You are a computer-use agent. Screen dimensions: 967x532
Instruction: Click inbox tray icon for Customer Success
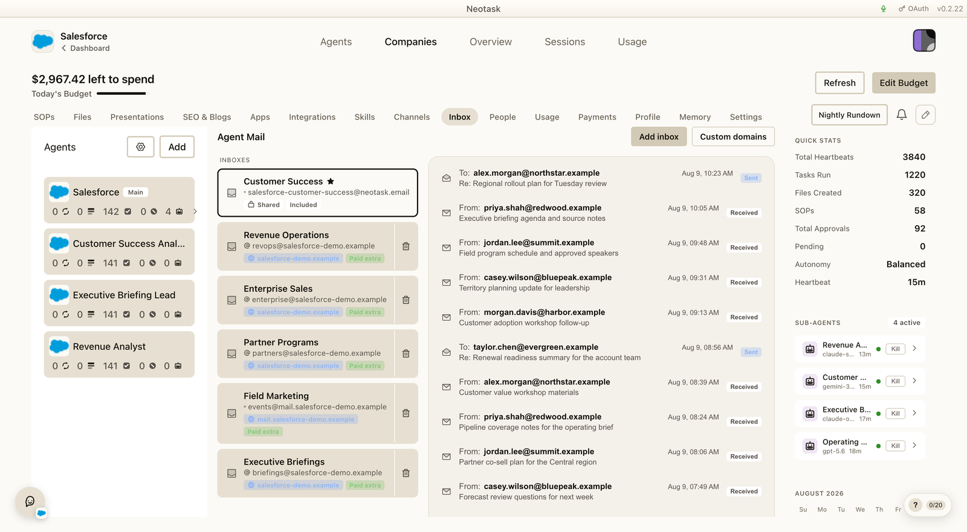click(231, 193)
